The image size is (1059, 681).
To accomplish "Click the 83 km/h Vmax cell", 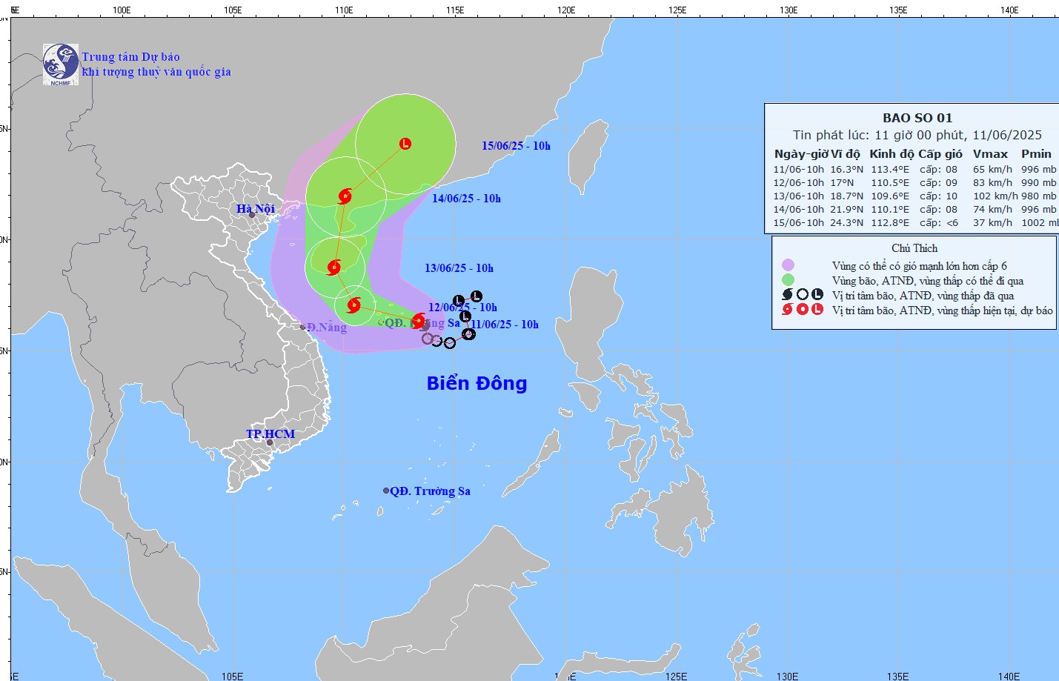I will pyautogui.click(x=992, y=183).
